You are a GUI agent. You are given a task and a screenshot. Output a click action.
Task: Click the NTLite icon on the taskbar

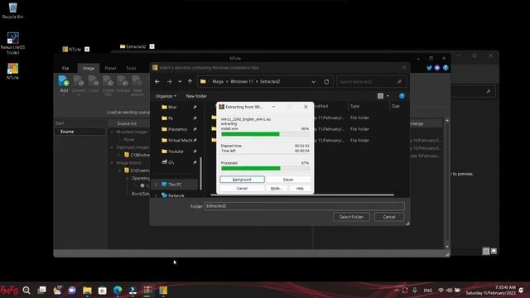point(163,291)
